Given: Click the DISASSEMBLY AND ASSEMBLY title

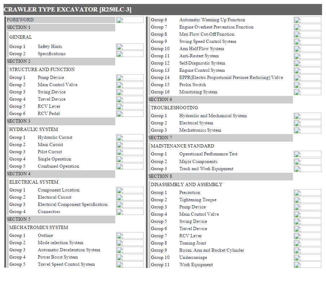Looking at the screenshot, I should click(187, 185).
